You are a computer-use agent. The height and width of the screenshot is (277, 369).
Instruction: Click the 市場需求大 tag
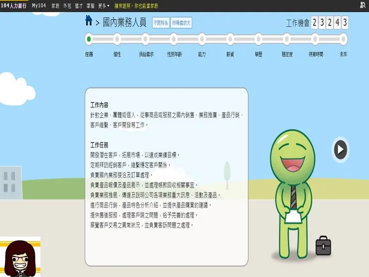181,23
